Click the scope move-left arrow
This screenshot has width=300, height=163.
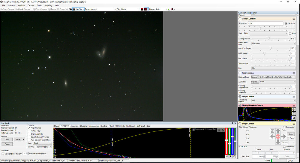point(273,136)
